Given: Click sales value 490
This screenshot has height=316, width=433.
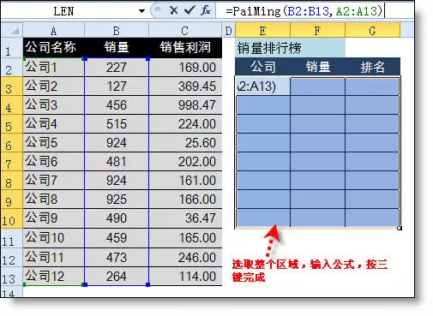Looking at the screenshot, I should click(x=117, y=218).
